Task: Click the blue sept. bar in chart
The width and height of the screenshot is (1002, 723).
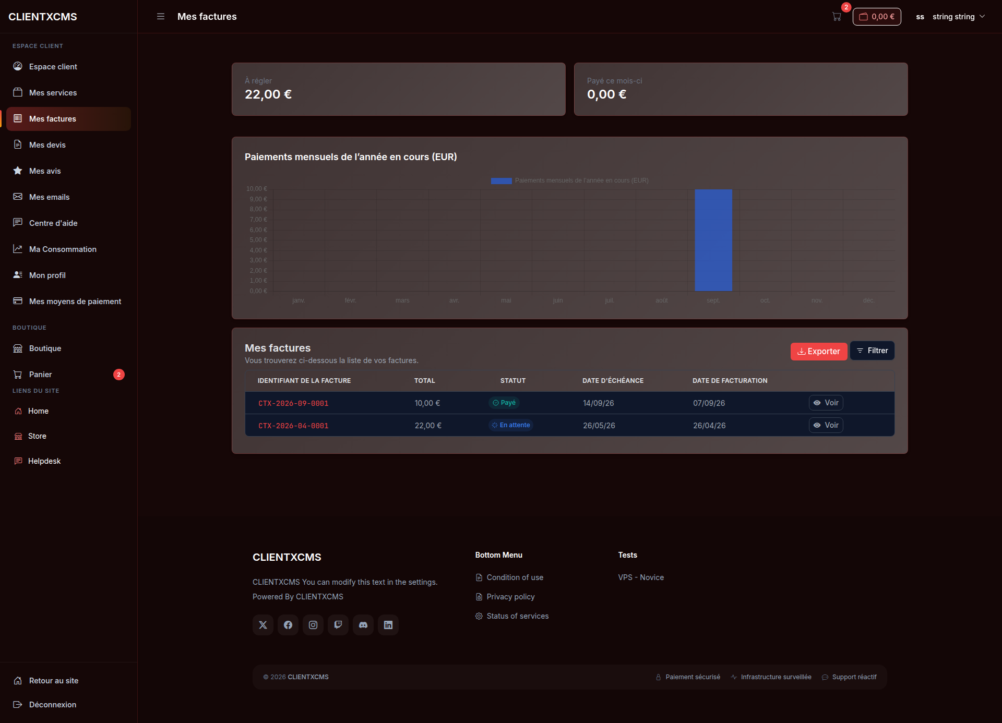Action: tap(713, 240)
